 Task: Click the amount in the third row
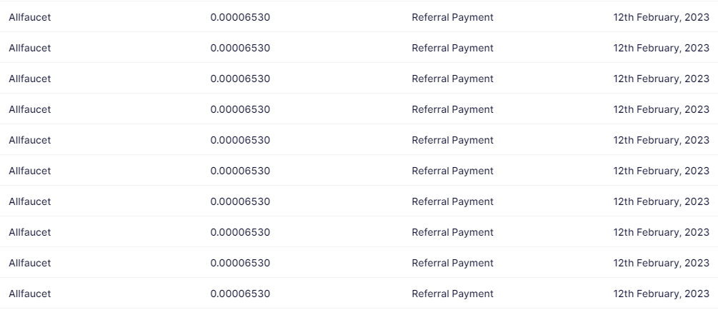pos(240,79)
